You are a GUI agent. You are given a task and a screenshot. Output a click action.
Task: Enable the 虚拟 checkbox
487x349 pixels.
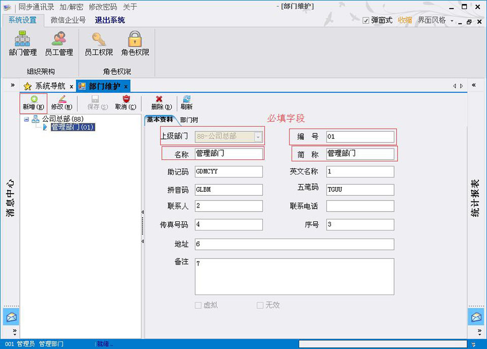pyautogui.click(x=199, y=305)
